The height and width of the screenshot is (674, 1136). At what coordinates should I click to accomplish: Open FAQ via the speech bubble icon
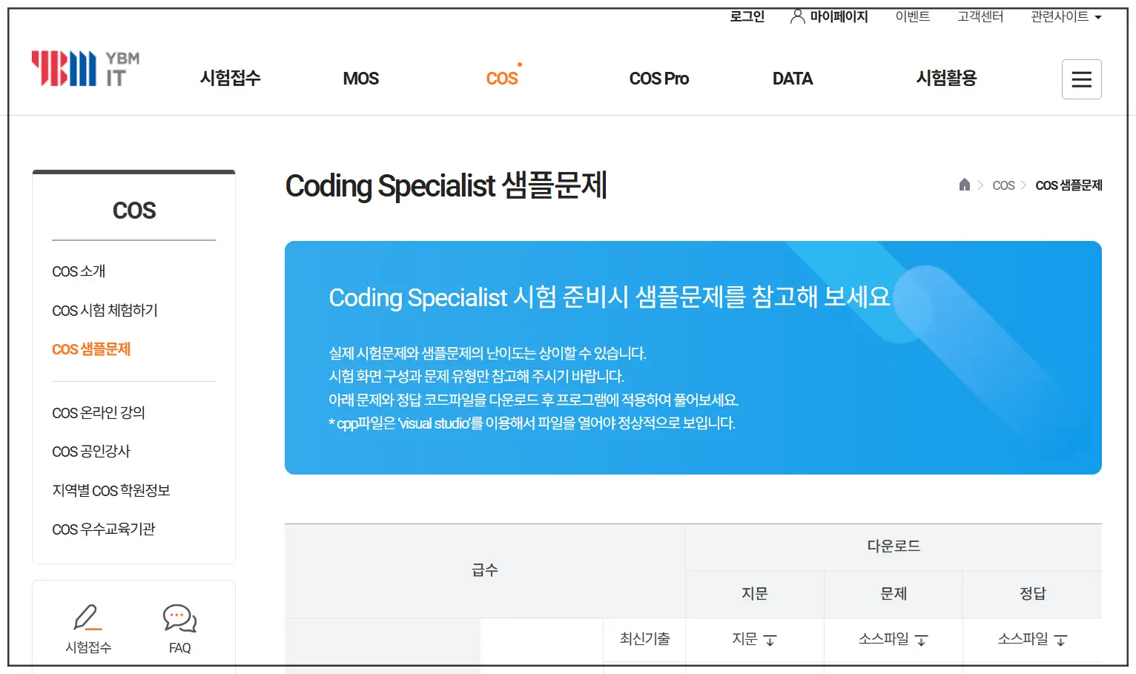[x=179, y=618]
